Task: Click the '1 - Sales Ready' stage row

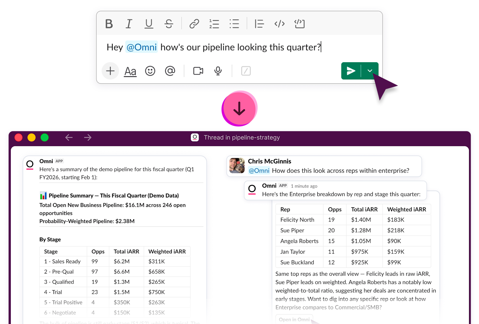Action: (115, 261)
